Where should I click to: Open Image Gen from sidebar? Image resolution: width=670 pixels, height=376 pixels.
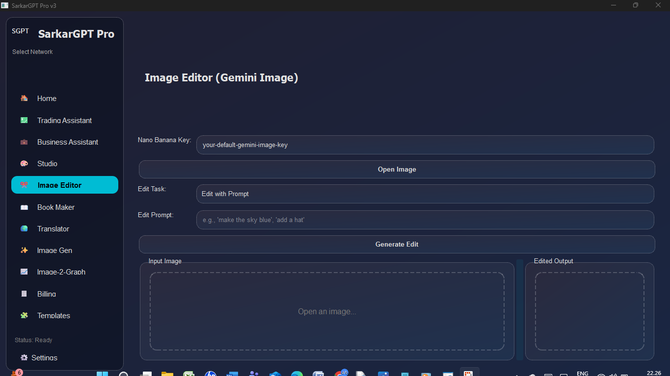(65, 251)
